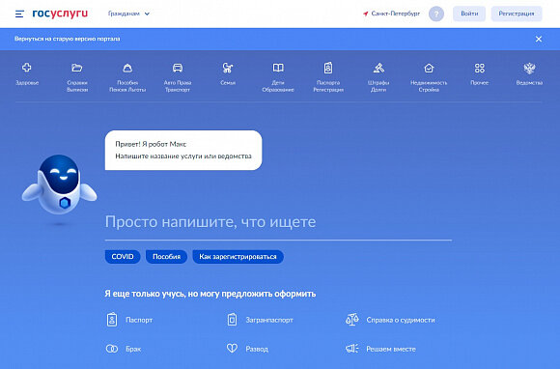
Task: Dismiss the old portal version banner
Action: (x=539, y=39)
